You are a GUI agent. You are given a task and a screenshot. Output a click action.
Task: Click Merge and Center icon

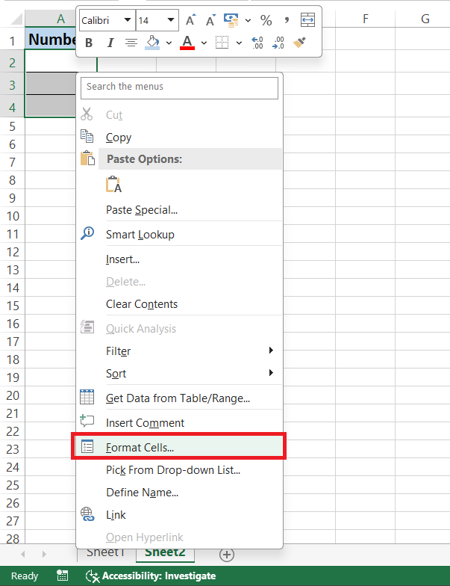(307, 19)
